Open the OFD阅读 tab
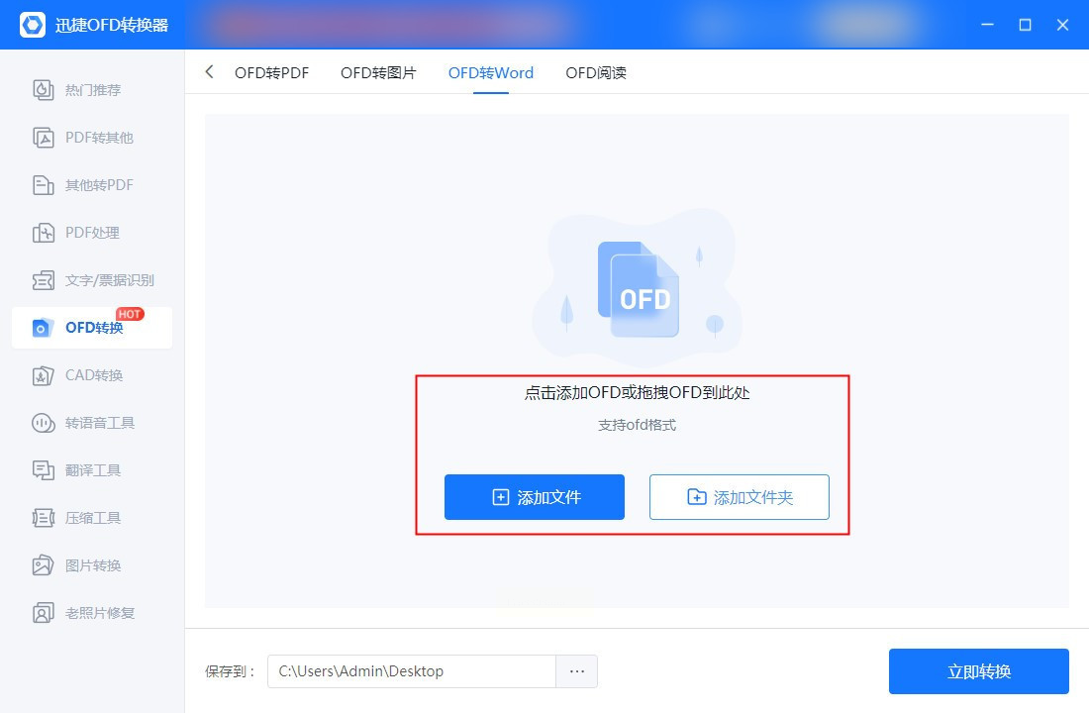Screen dimensions: 1089x713 tap(596, 73)
